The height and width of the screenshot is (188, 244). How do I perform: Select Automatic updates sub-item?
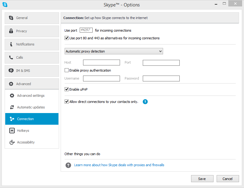[32, 107]
